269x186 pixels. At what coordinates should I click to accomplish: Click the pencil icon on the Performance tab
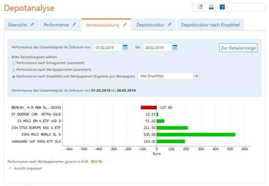(74, 25)
